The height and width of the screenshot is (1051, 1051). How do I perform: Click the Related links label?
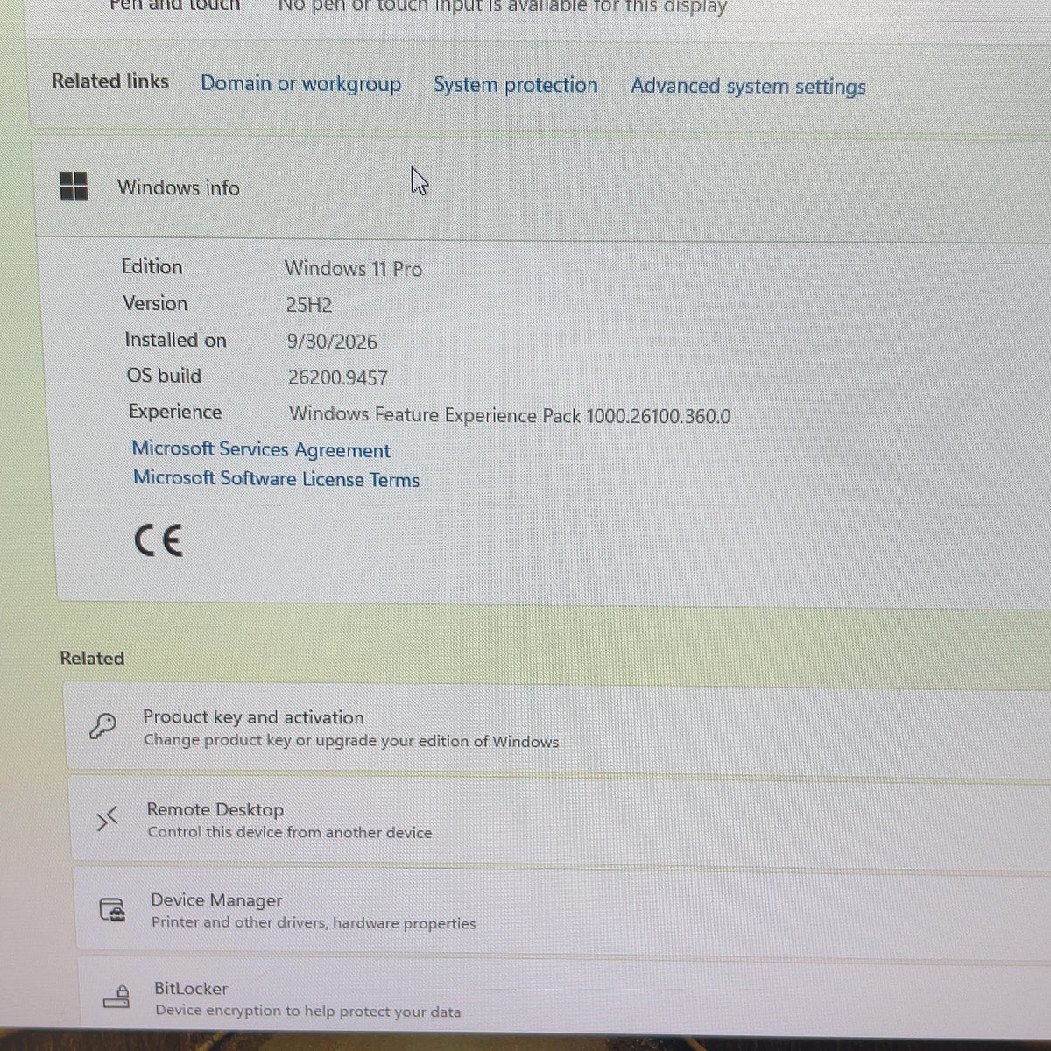(x=110, y=81)
